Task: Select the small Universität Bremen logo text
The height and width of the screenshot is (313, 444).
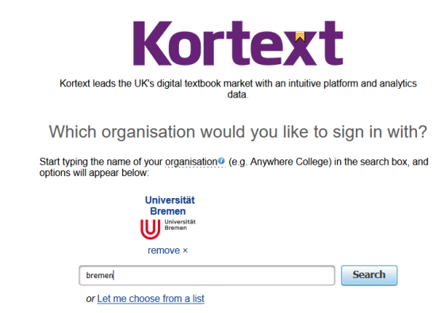Action: [x=180, y=225]
